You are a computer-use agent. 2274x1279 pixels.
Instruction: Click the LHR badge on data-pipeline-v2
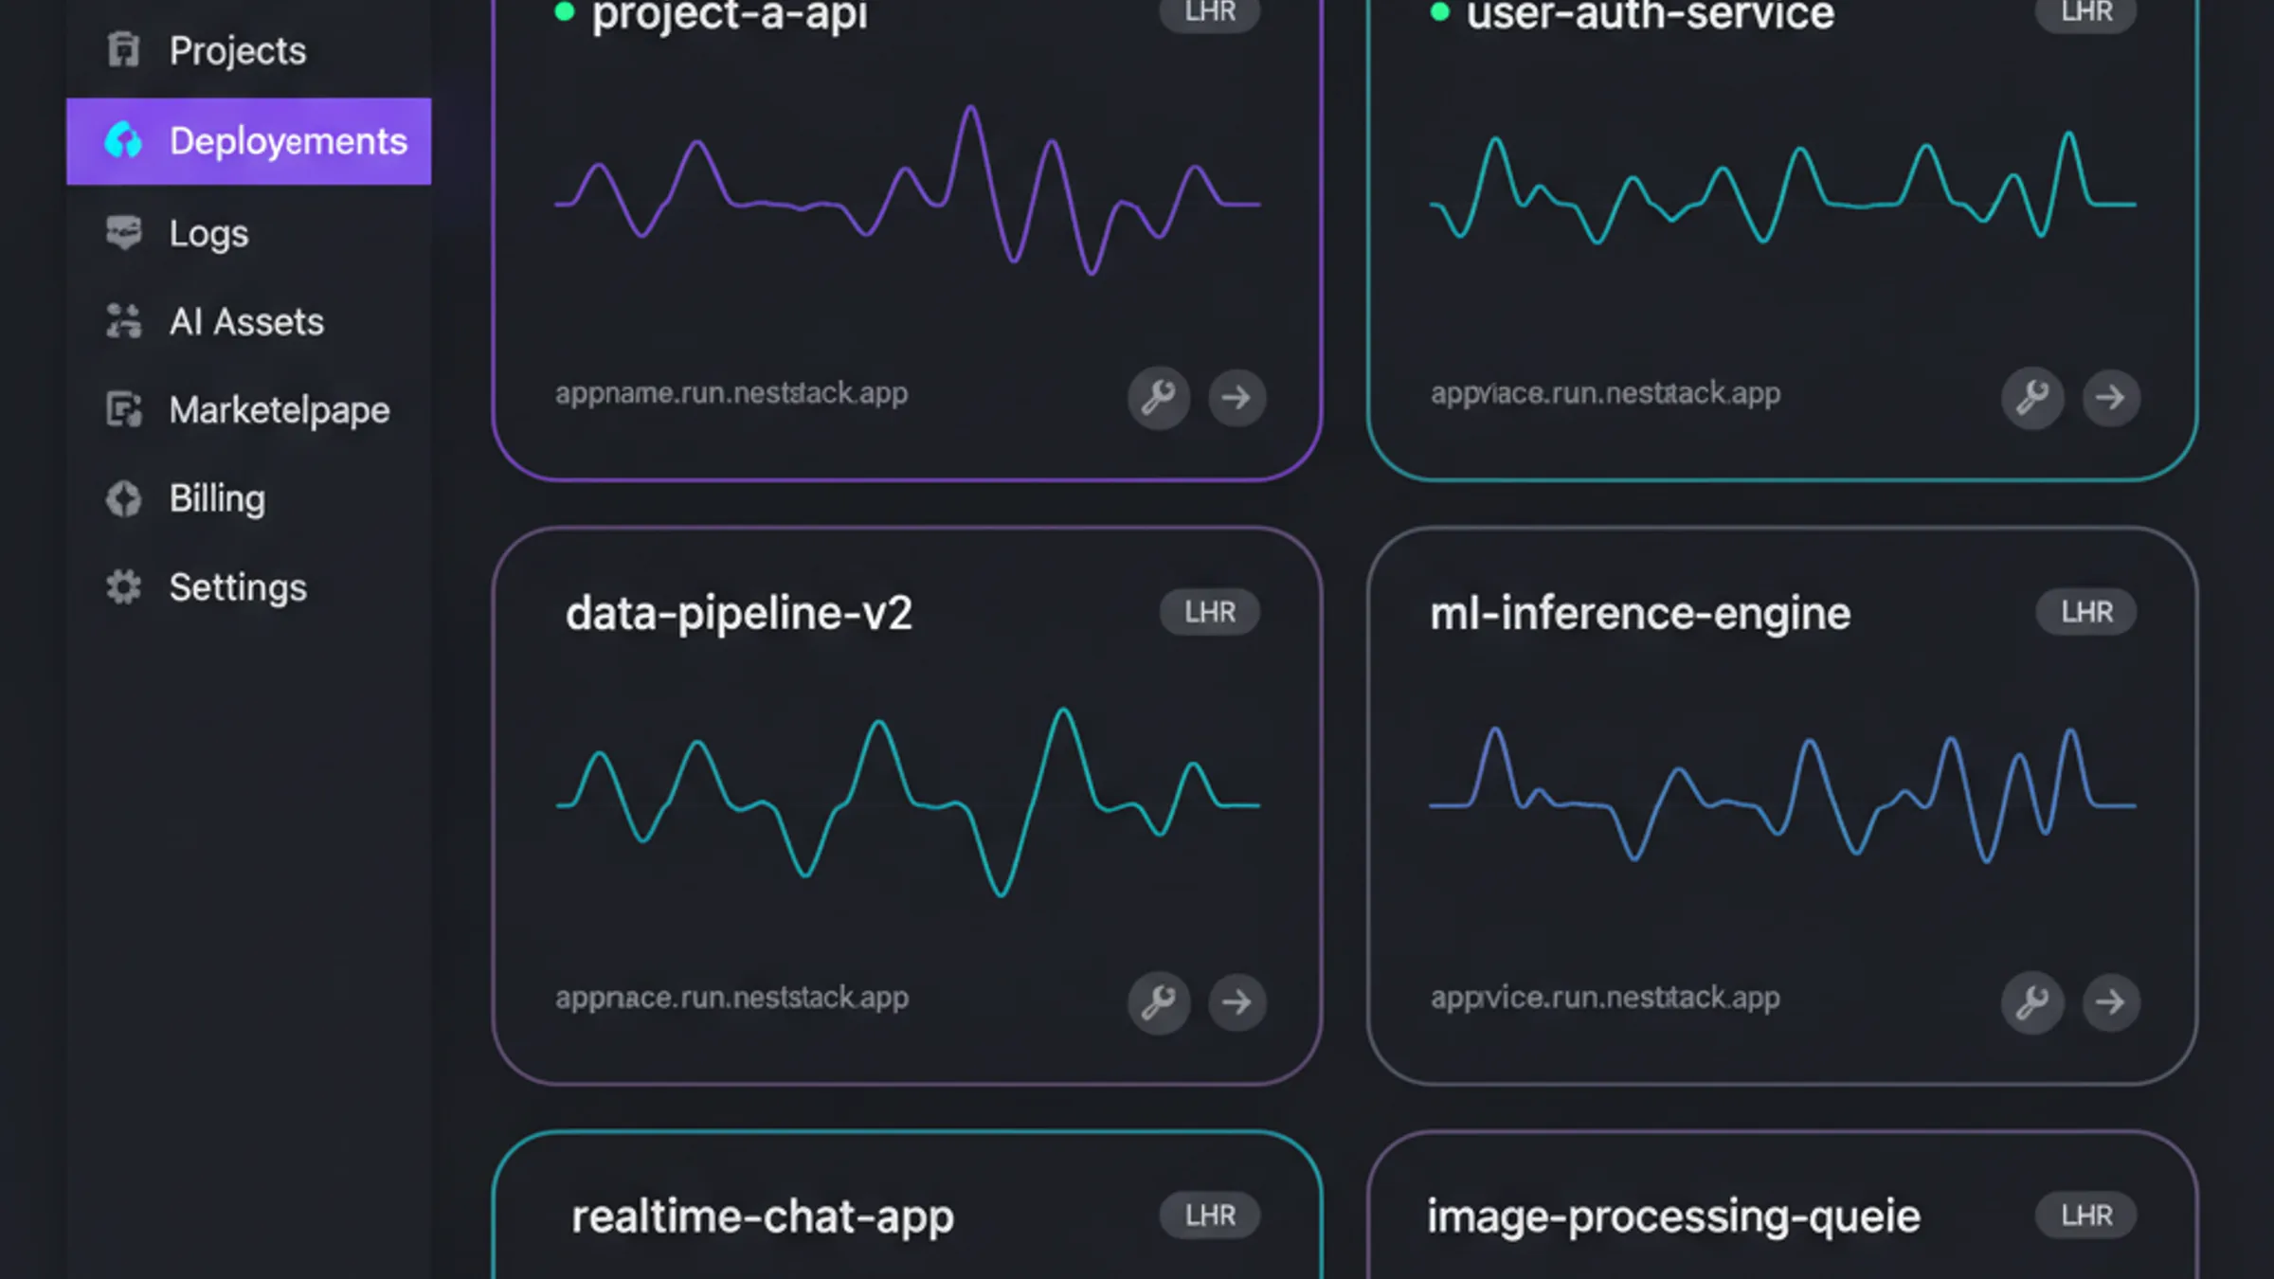(x=1210, y=612)
